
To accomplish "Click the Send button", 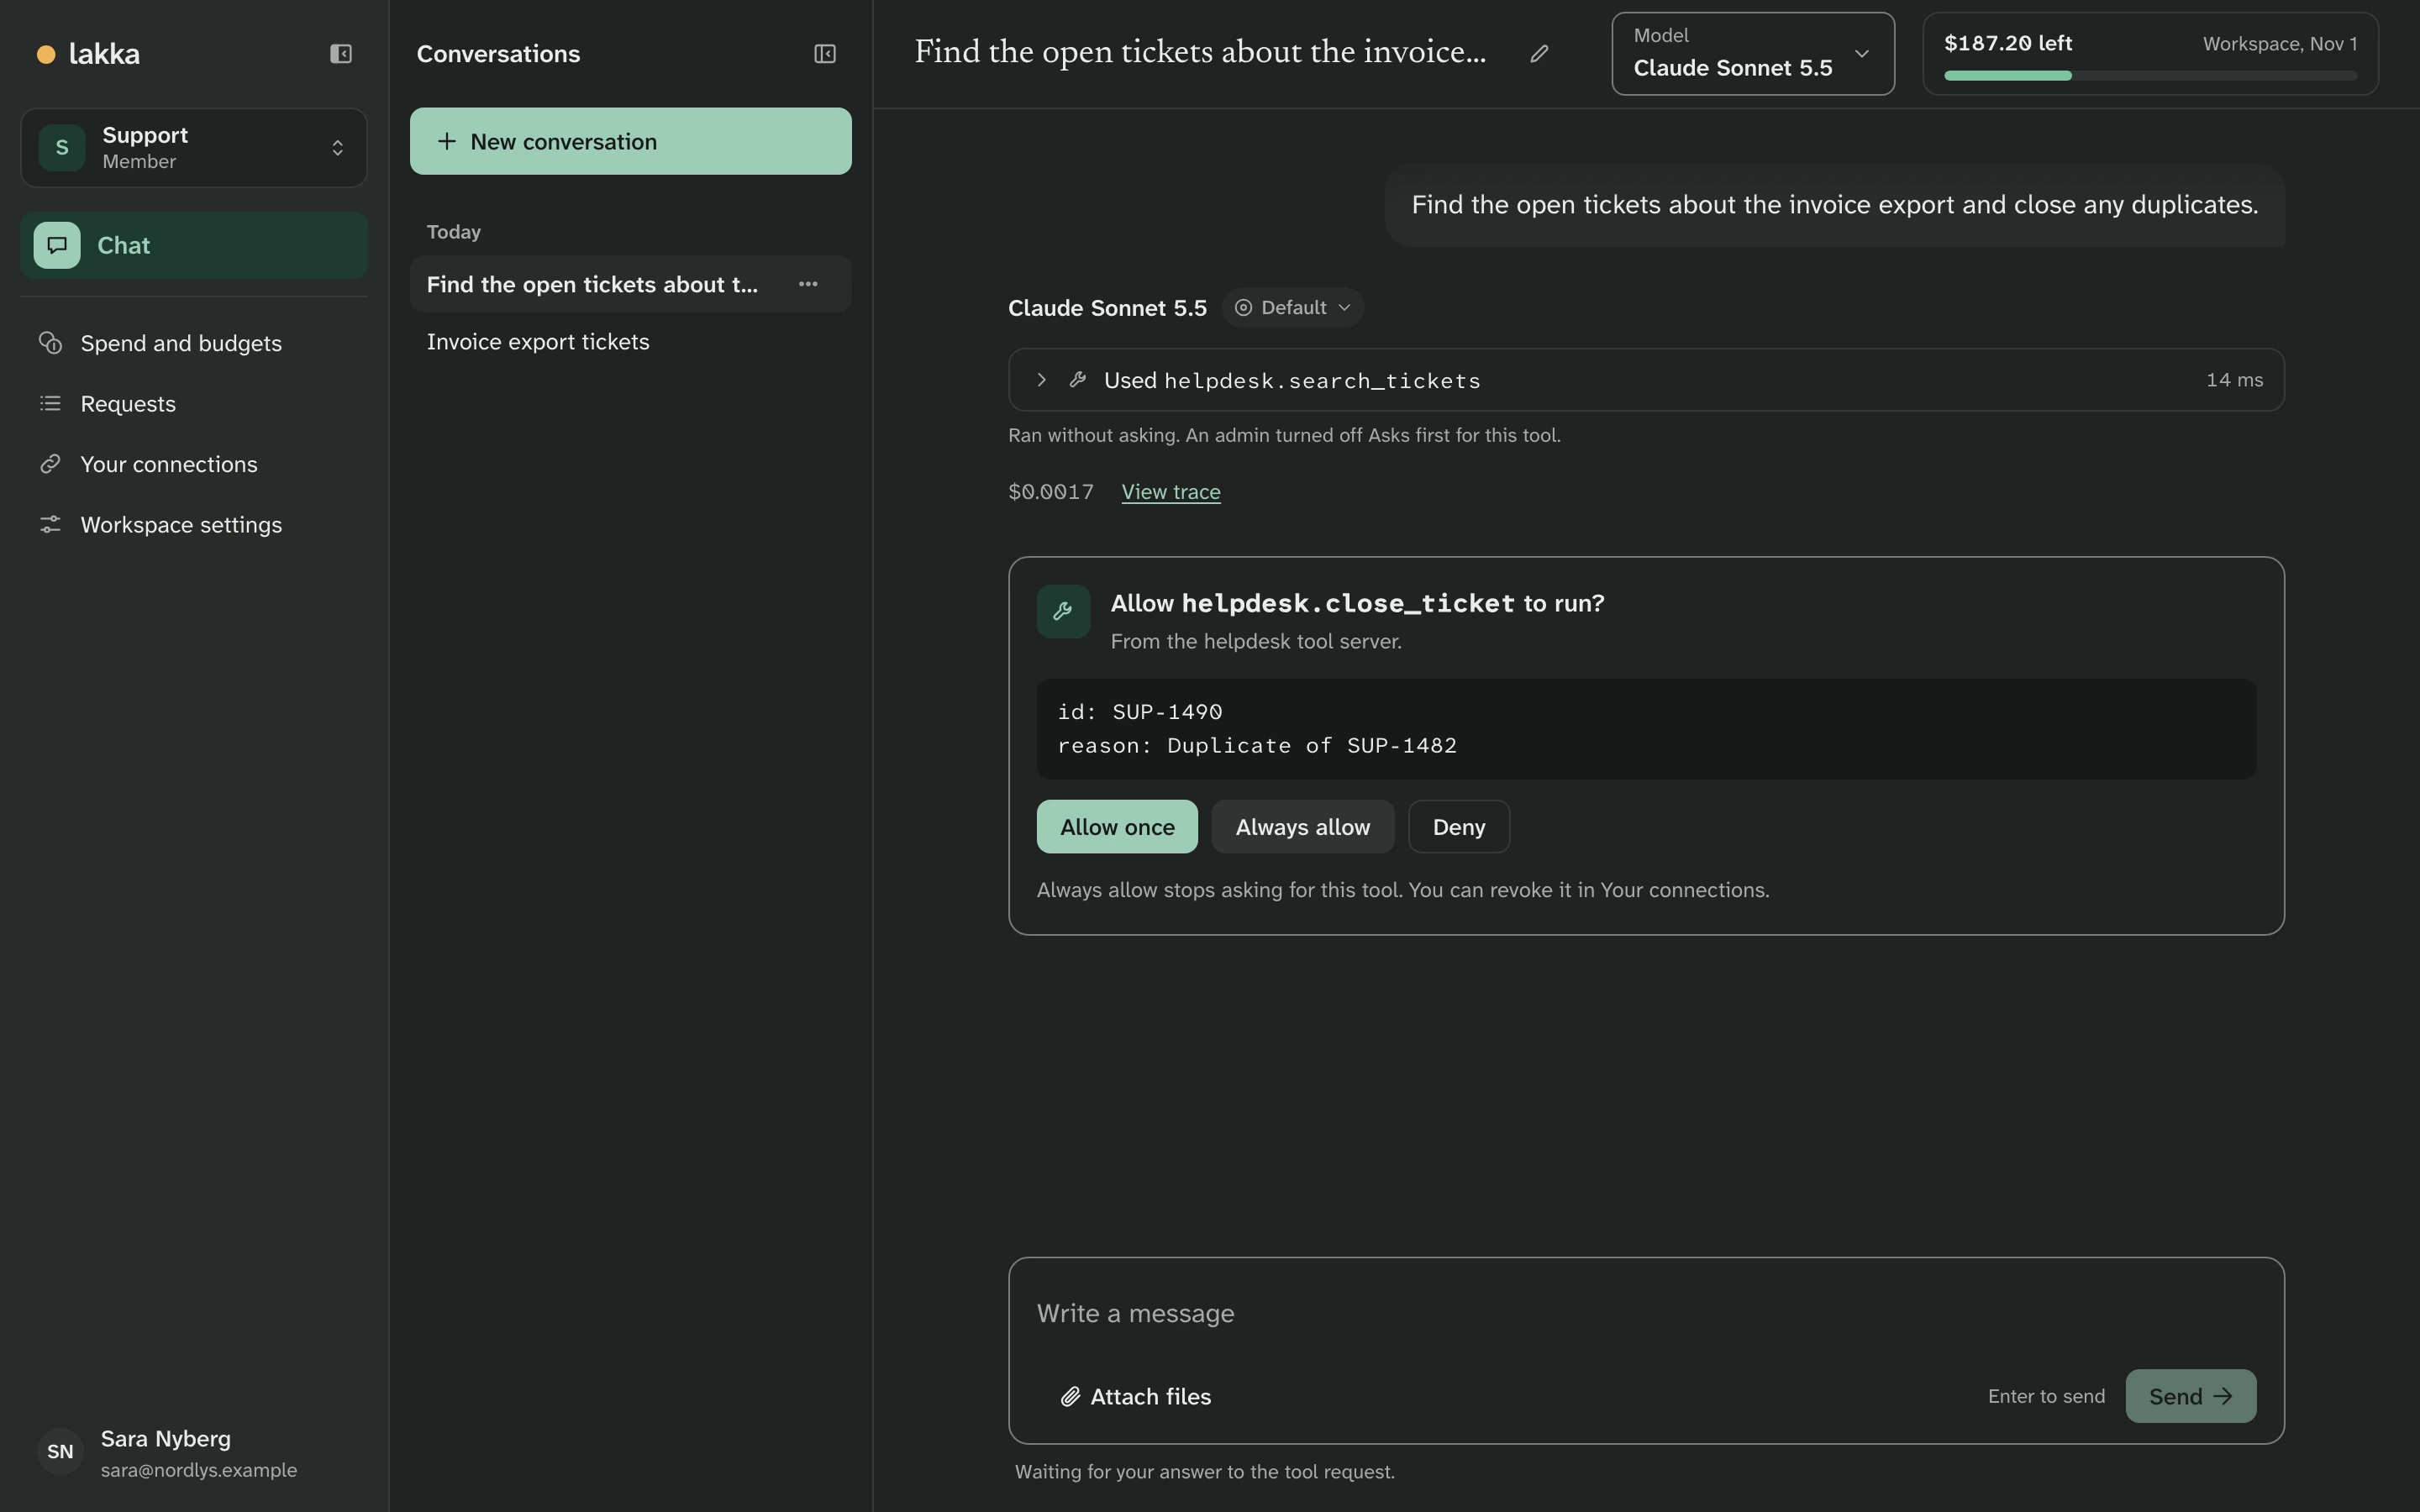I will coord(2190,1396).
